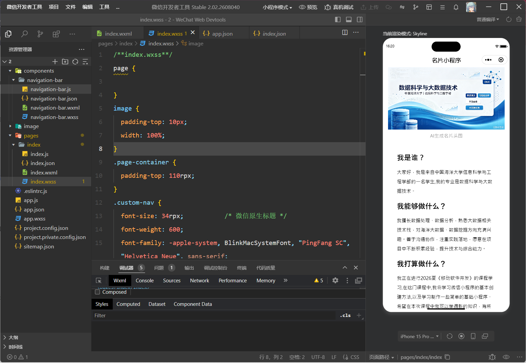
Task: Open the Explorer files icon in activity bar
Action: pos(8,34)
